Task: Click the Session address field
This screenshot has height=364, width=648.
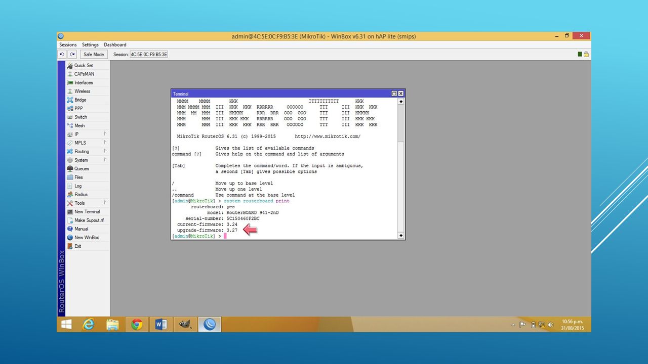Action: click(149, 54)
